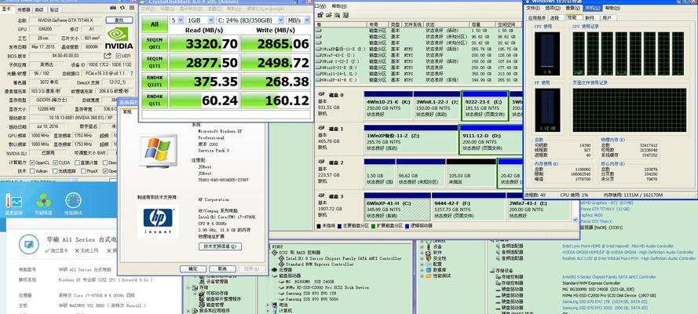
Task: Open 帮助(H) menu in Disk Management
Action: (339, 6)
